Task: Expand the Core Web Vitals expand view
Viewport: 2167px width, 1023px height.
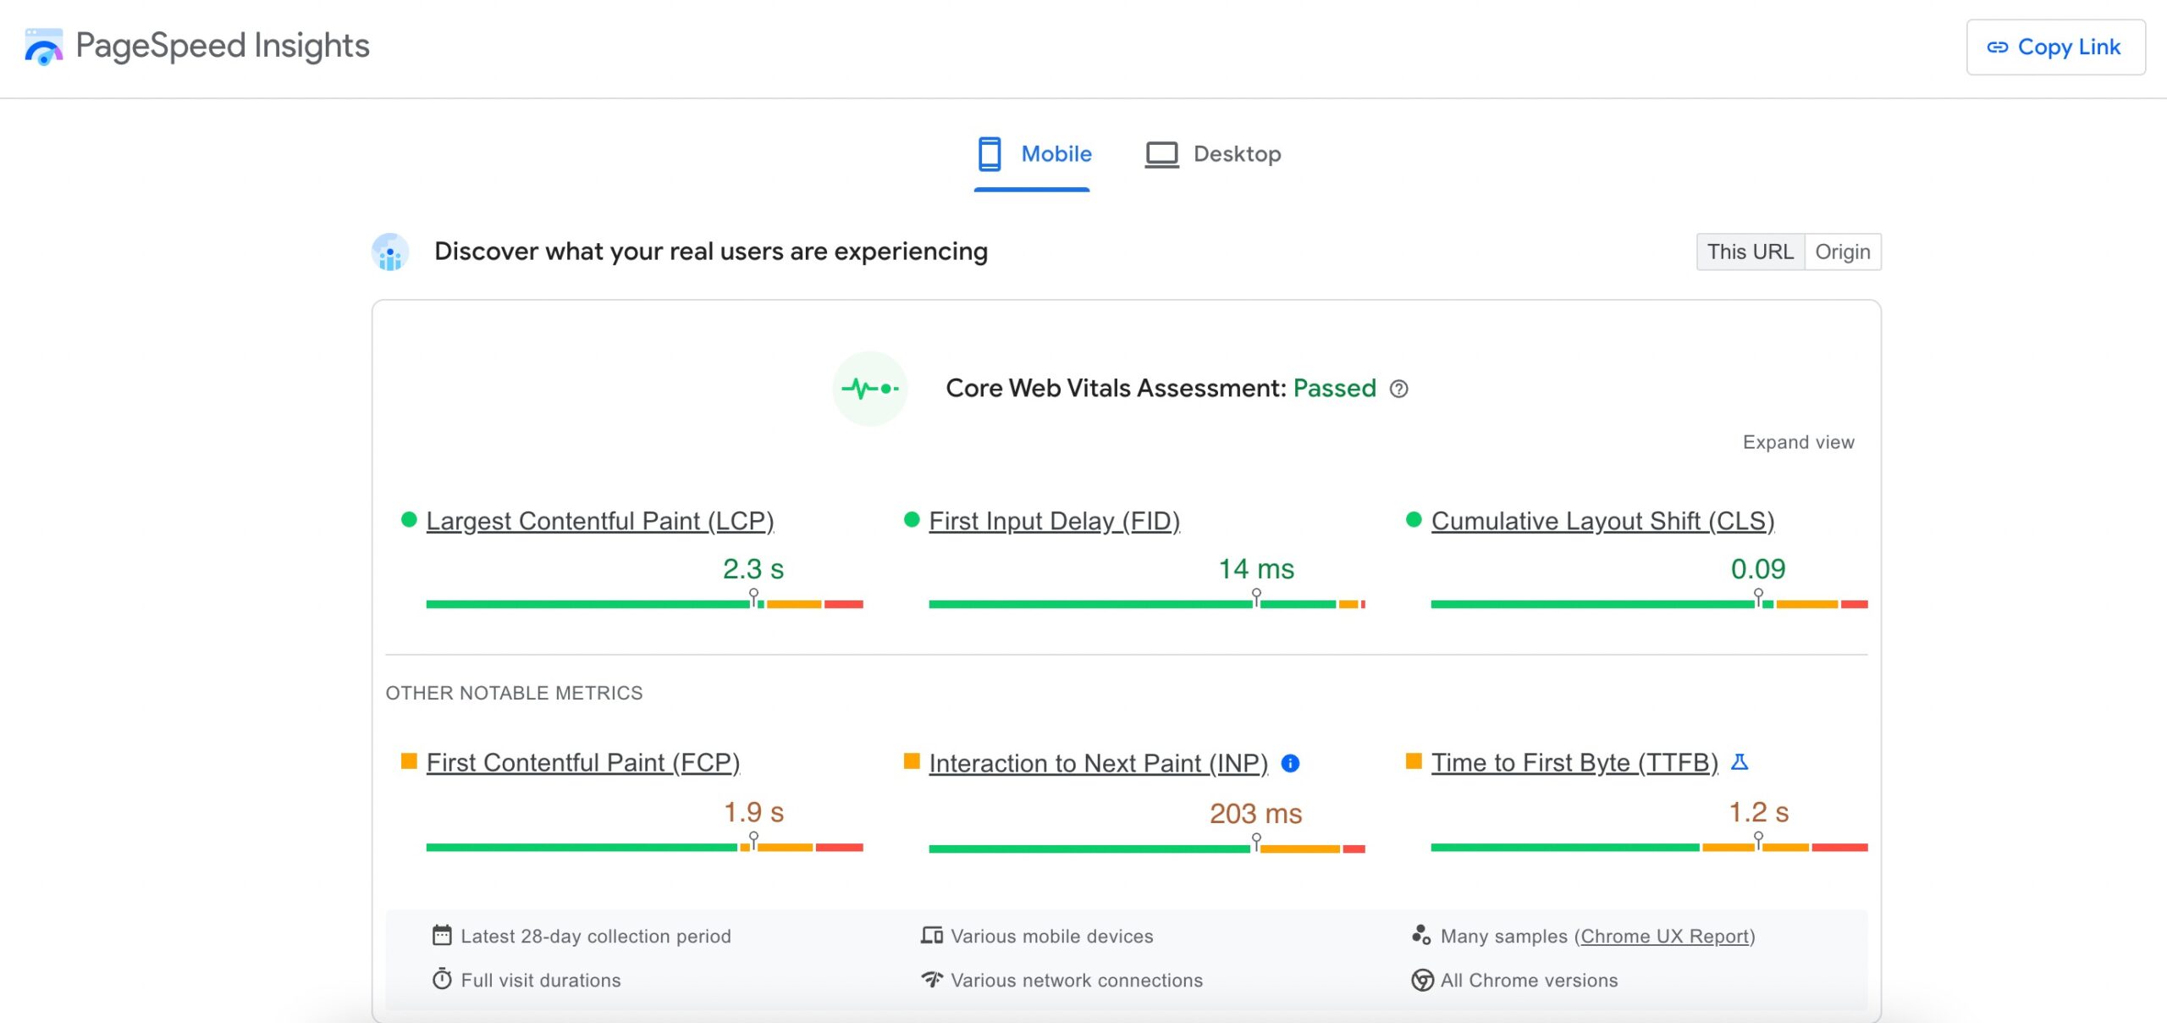Action: (x=1798, y=441)
